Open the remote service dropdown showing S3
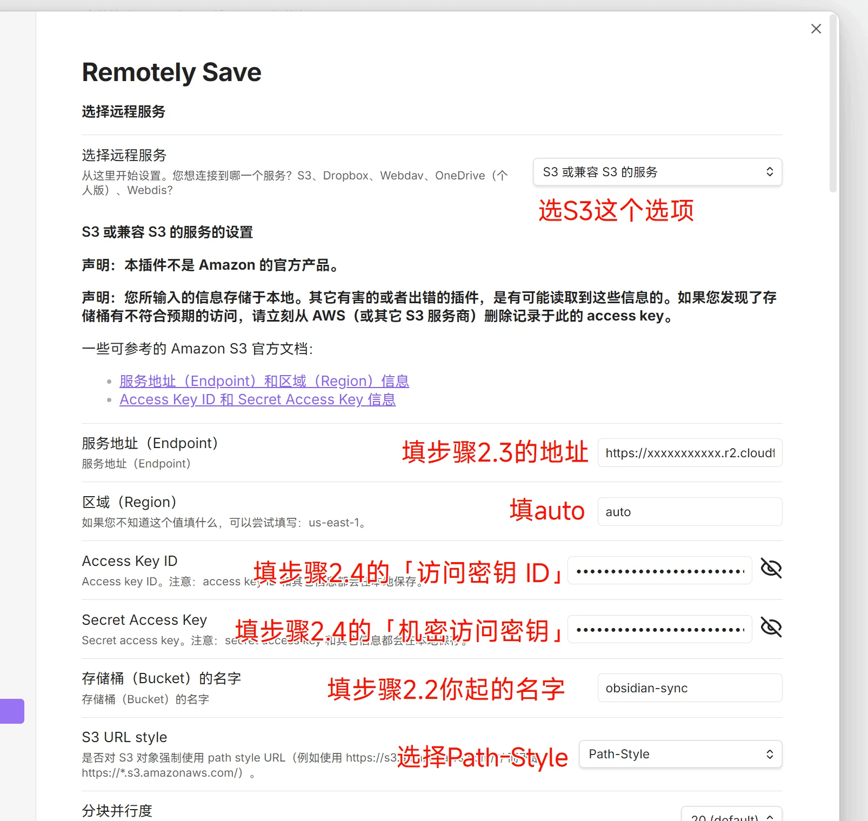Screen dimensions: 868x821 pos(657,172)
